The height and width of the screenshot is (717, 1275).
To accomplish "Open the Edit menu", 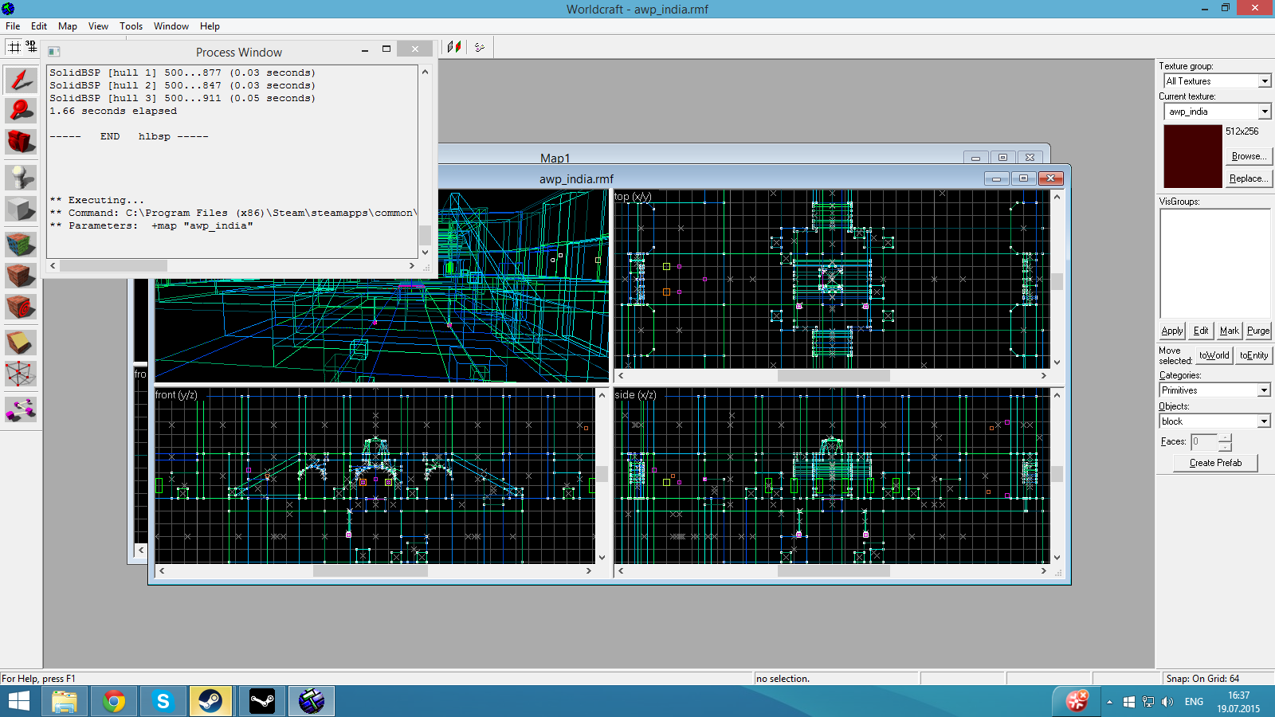I will pos(39,26).
